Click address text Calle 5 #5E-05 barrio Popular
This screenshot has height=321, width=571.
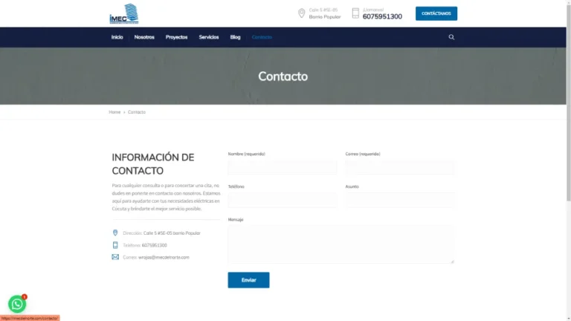click(172, 233)
